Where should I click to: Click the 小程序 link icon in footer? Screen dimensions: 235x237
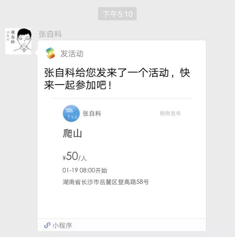pos(47,225)
